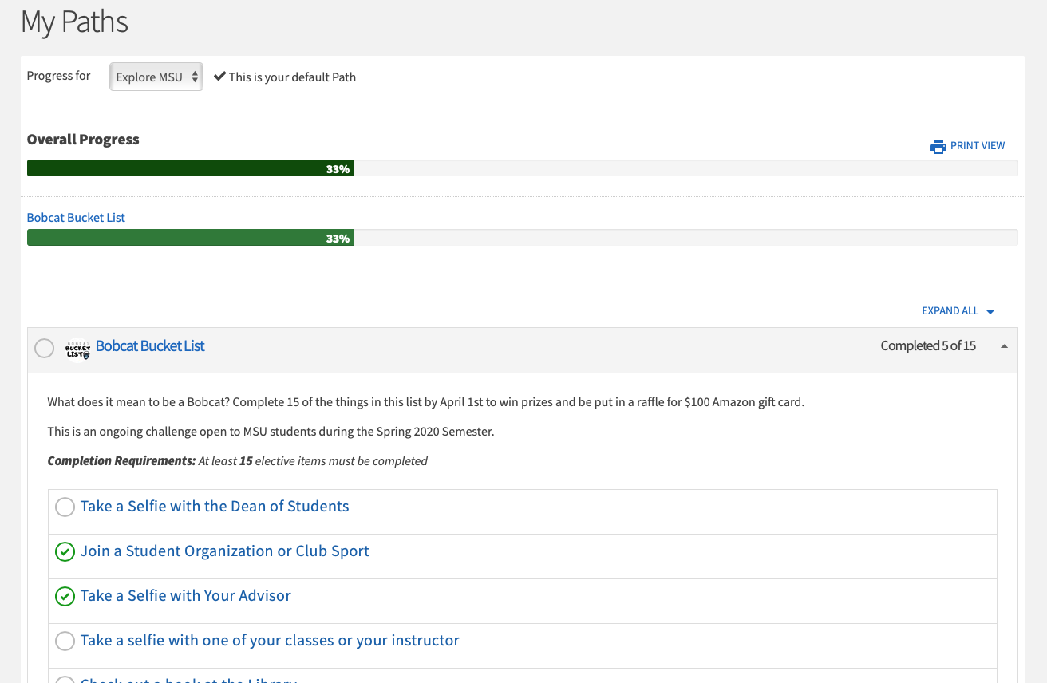Click the printer icon beside Print View
1047x683 pixels.
pos(938,146)
